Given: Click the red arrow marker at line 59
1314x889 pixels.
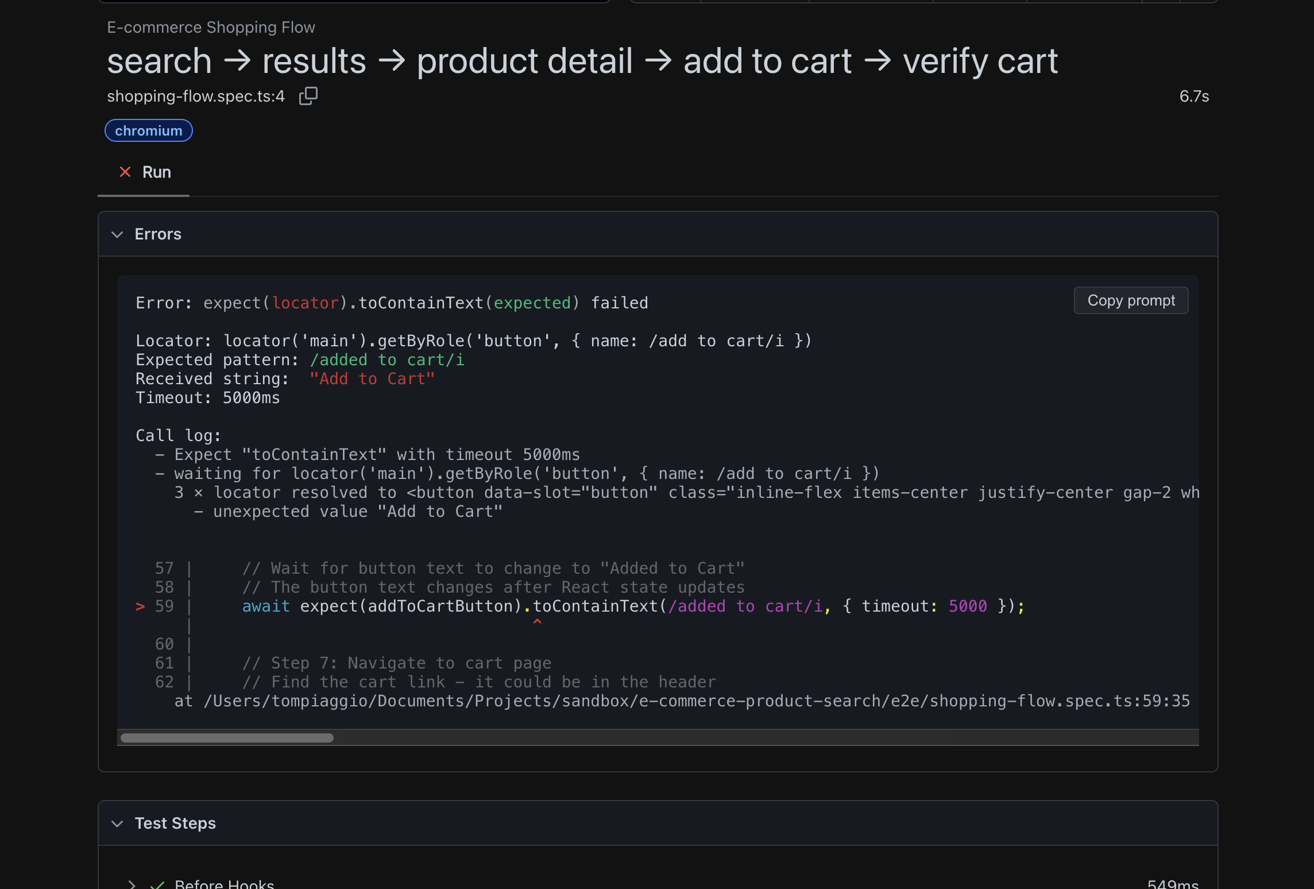Looking at the screenshot, I should coord(140,606).
